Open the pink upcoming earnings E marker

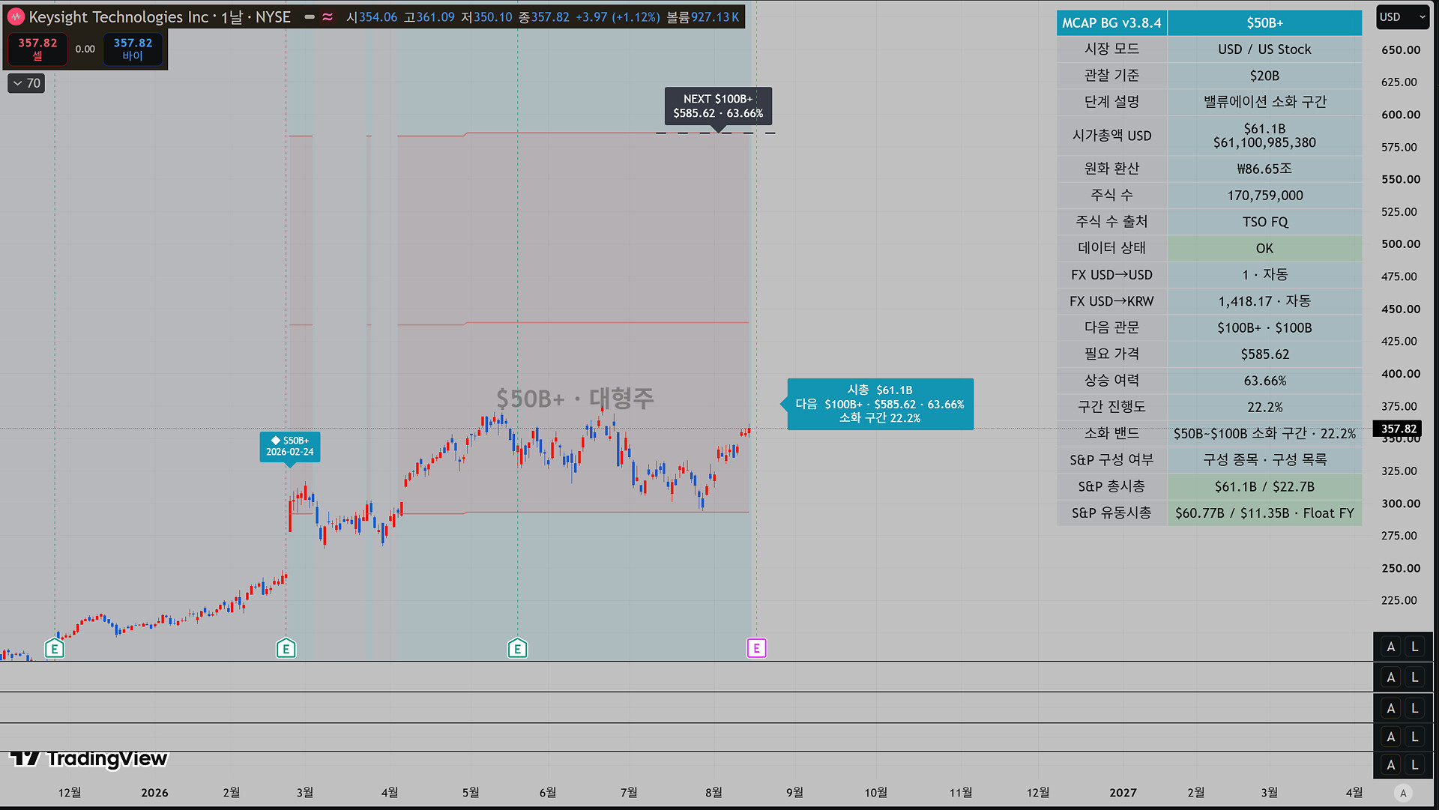click(756, 648)
